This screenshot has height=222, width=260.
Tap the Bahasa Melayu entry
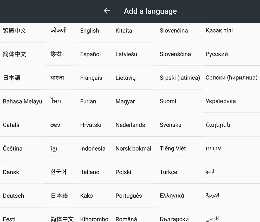point(23,101)
